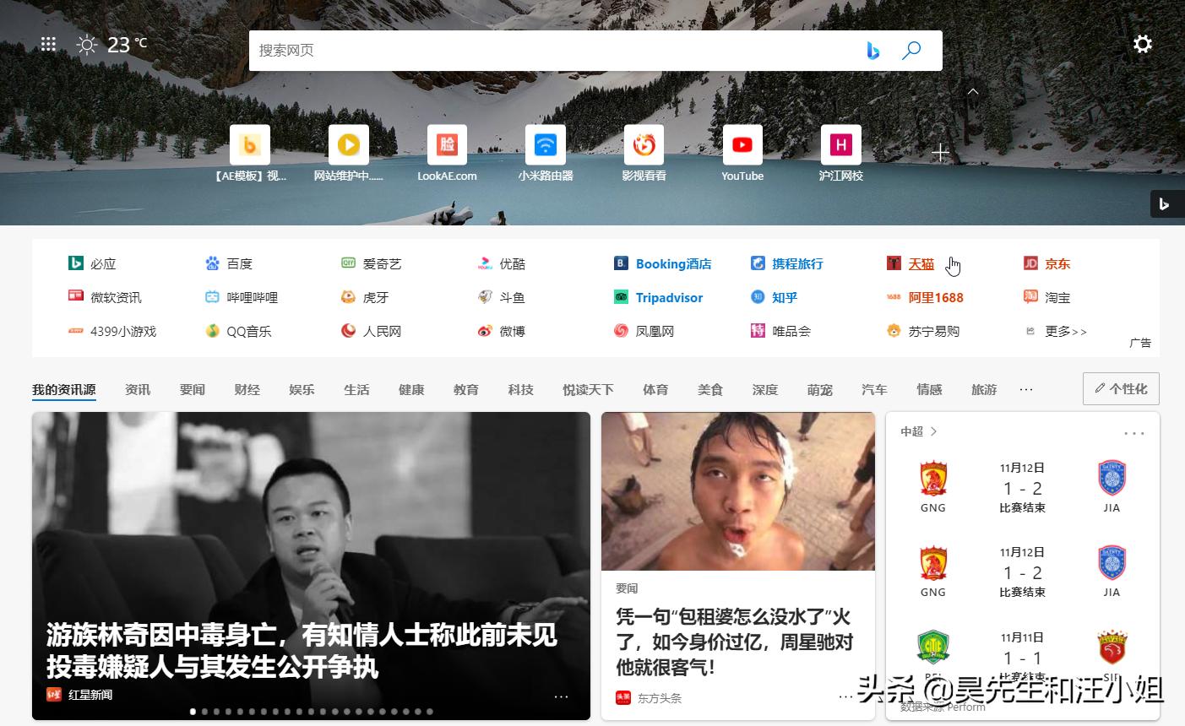This screenshot has height=726, width=1185.
Task: Open the settings gear
Action: pyautogui.click(x=1143, y=44)
